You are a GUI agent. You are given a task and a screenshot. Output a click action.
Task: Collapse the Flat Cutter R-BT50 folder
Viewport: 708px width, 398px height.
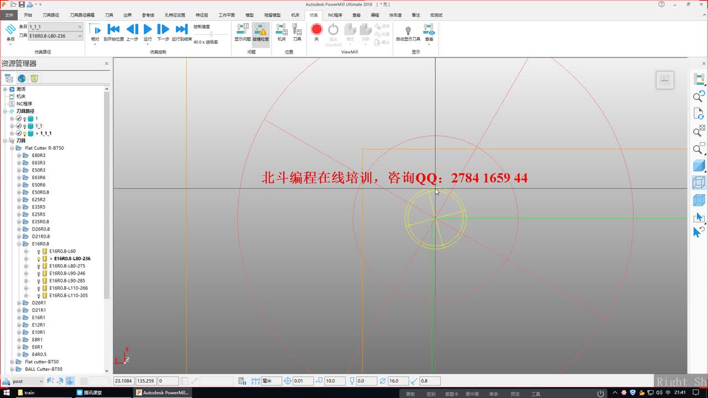pos(12,148)
